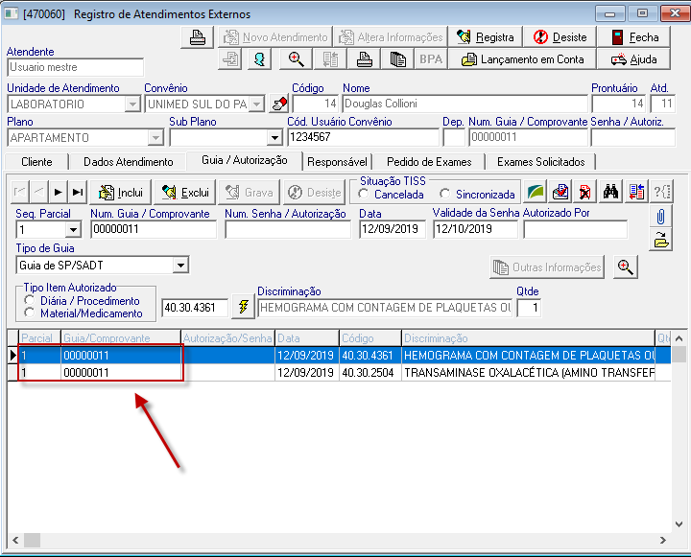Expand the Unidade de Atendimento dropdown
Screen dimensions: 691x557
132,104
